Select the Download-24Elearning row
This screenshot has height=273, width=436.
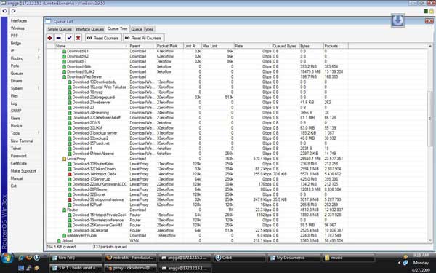197,113
